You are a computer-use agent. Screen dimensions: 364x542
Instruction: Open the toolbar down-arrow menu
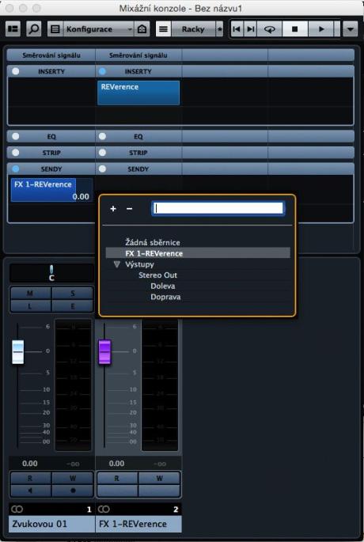point(351,29)
